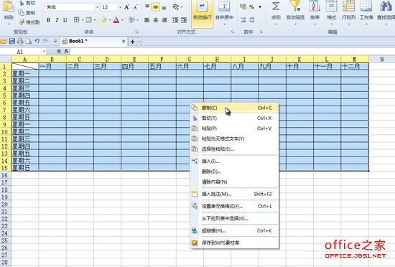Decrease font size with the small A icon

pyautogui.click(x=135, y=8)
